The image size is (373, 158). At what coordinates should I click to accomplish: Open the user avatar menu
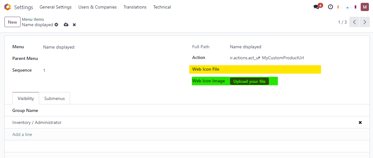click(365, 7)
